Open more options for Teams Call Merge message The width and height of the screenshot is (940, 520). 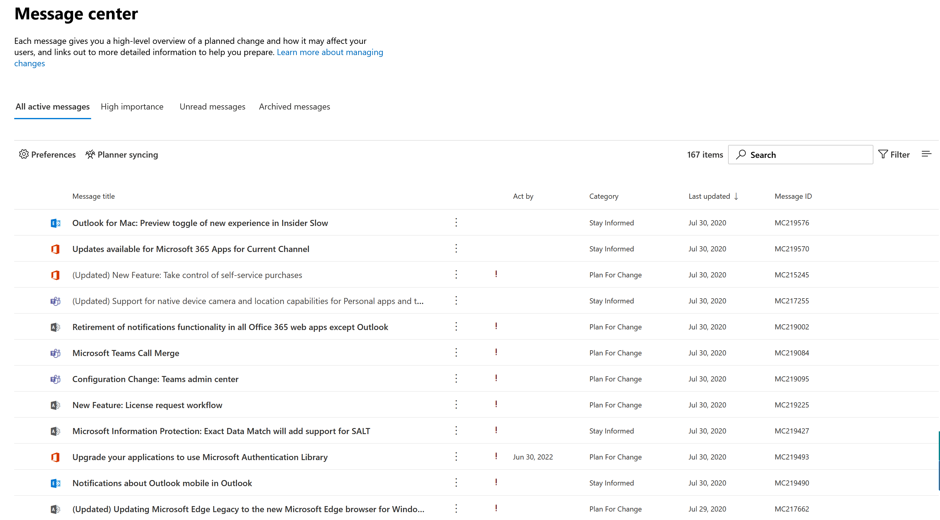[x=456, y=353]
